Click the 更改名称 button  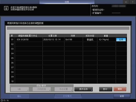(83, 89)
